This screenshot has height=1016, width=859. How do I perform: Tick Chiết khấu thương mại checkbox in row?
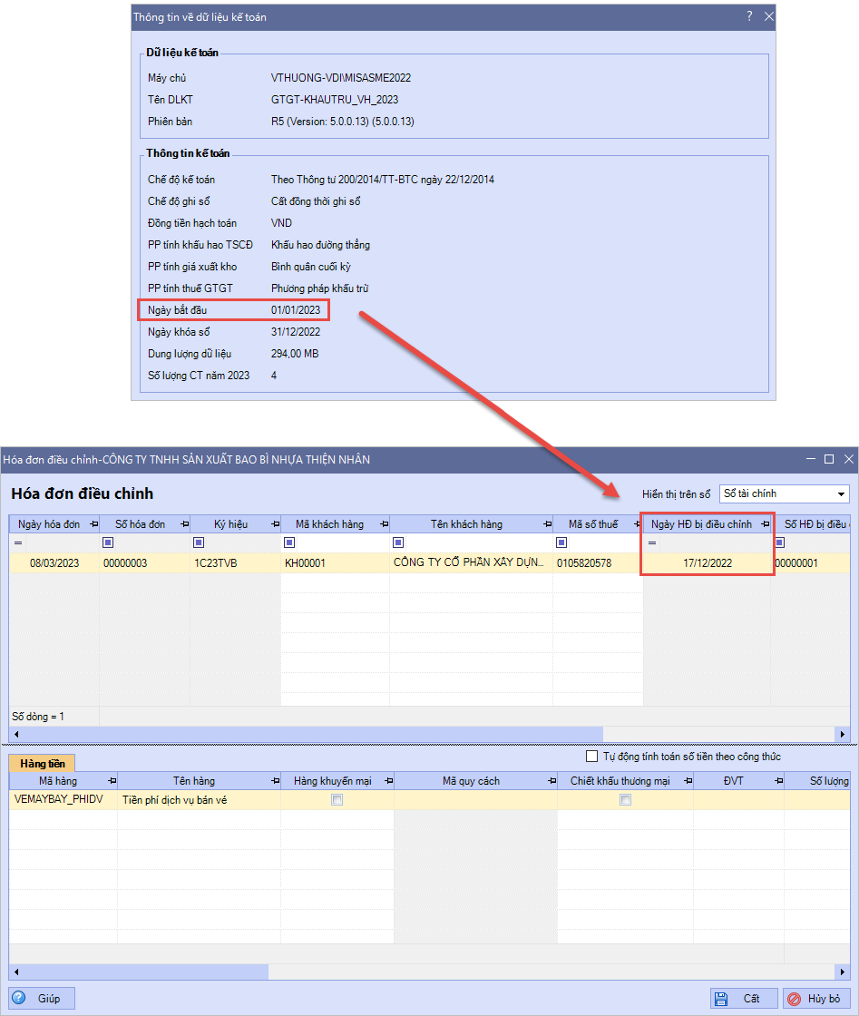tap(625, 800)
